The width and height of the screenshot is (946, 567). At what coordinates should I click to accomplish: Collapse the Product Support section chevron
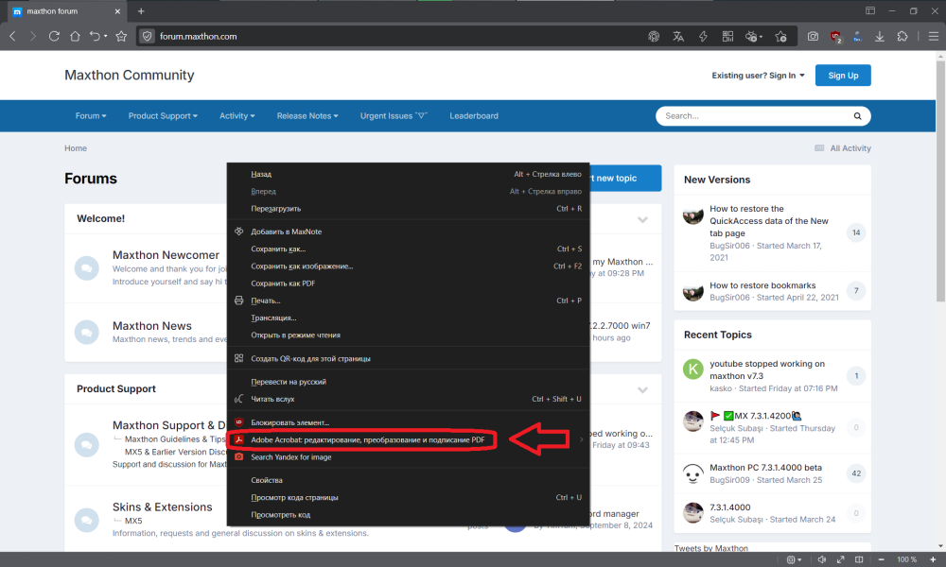click(x=642, y=390)
